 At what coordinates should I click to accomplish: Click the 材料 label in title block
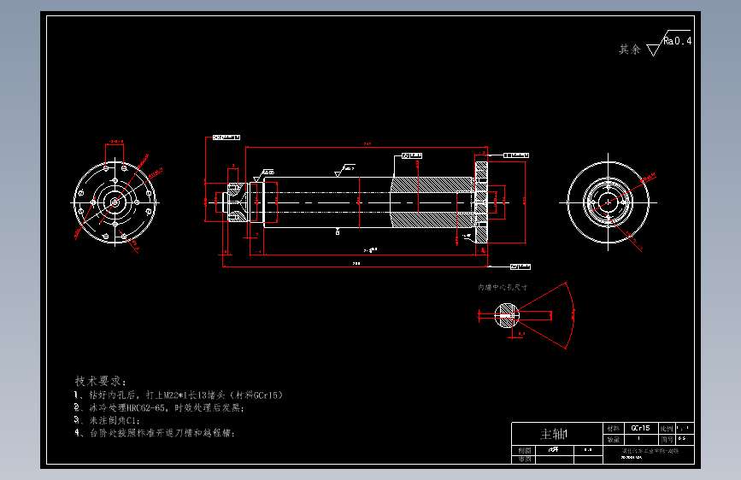point(614,429)
